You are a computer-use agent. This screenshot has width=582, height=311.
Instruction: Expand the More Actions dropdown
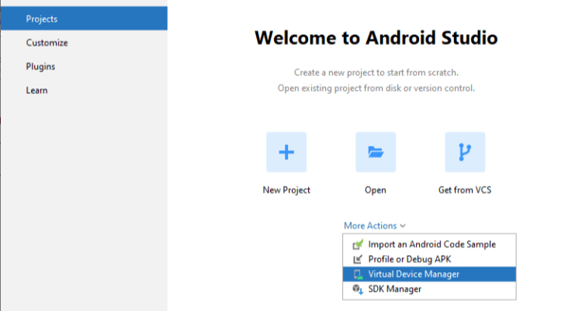pyautogui.click(x=375, y=226)
